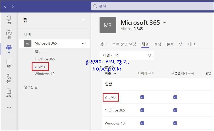This screenshot has width=214, height=131.
Task: Open the teams list filter icon
Action: pos(84,20)
